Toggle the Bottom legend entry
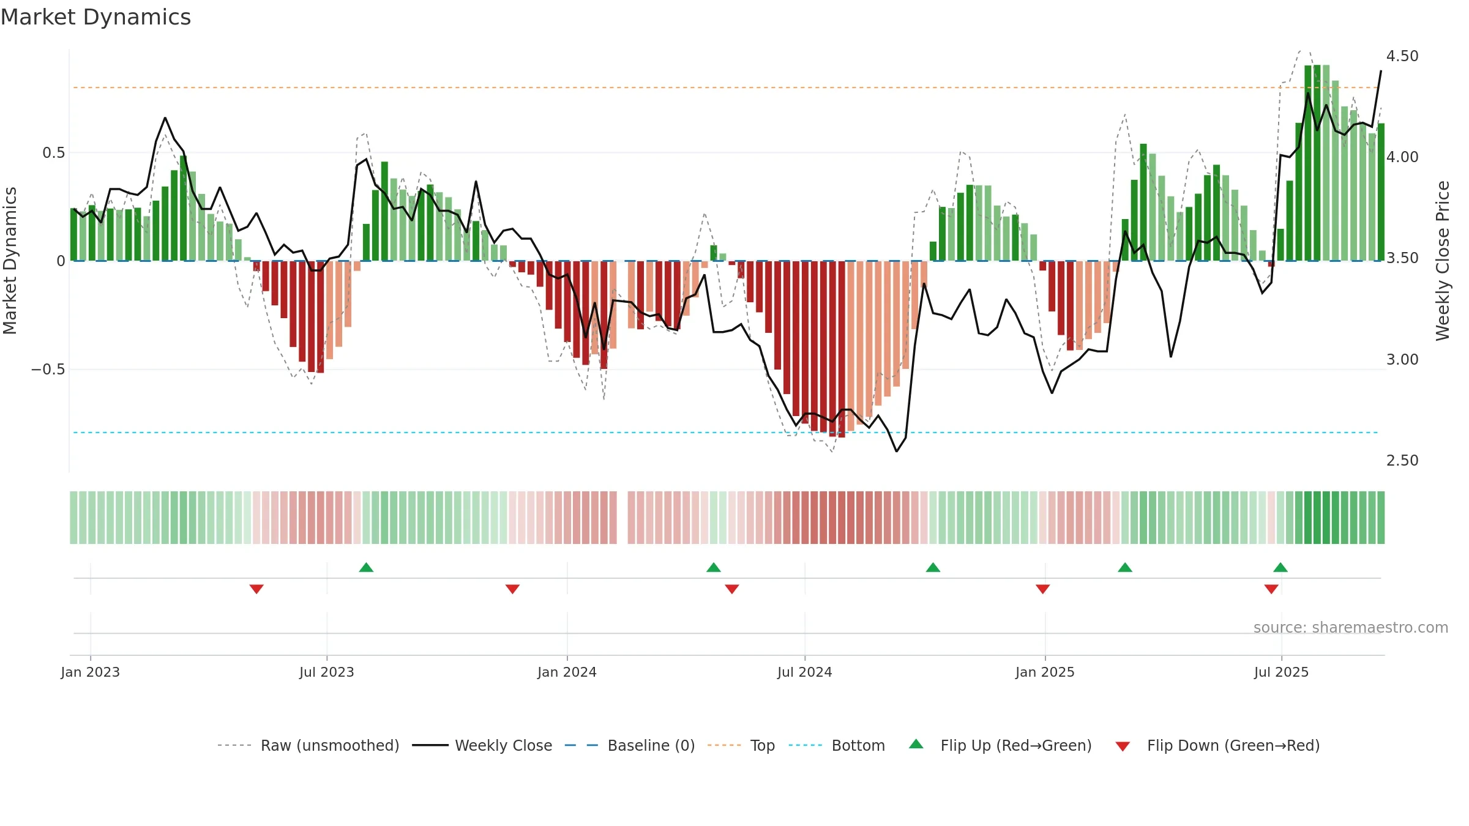Image resolution: width=1469 pixels, height=826 pixels. [837, 745]
